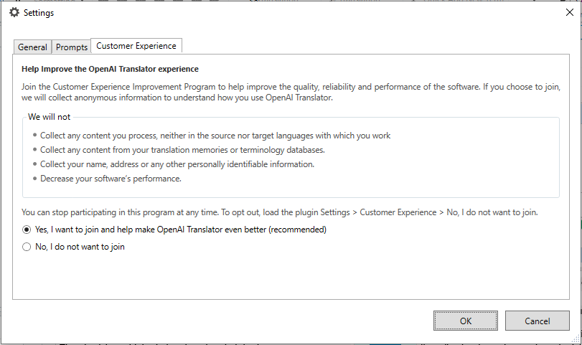Click the bullet about source and target languages
Screen dimensions: 582x345
[215, 136]
